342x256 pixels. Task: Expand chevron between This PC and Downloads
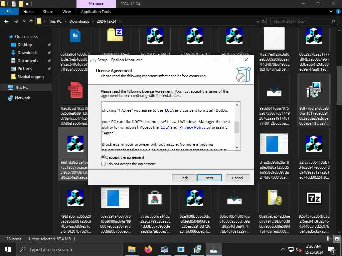[65, 21]
